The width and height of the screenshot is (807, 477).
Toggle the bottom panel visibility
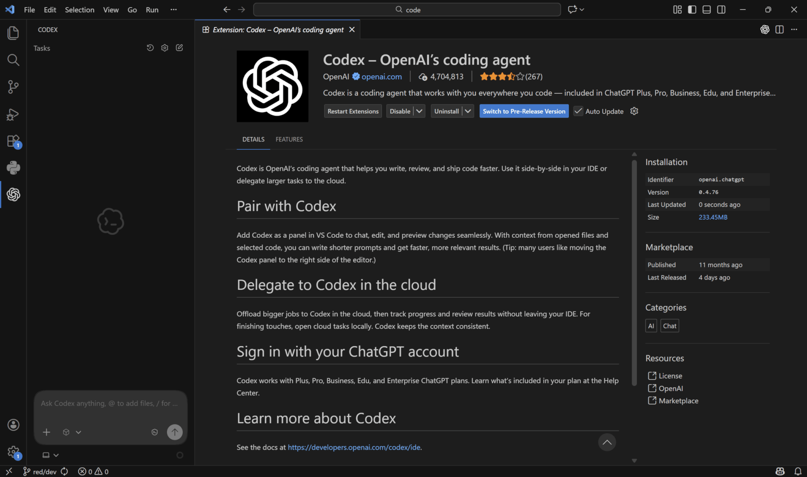[707, 9]
